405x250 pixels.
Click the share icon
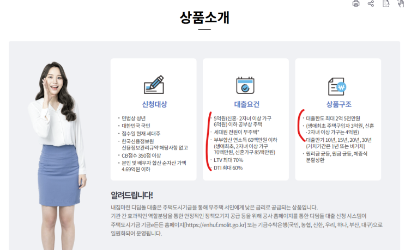pos(371,3)
